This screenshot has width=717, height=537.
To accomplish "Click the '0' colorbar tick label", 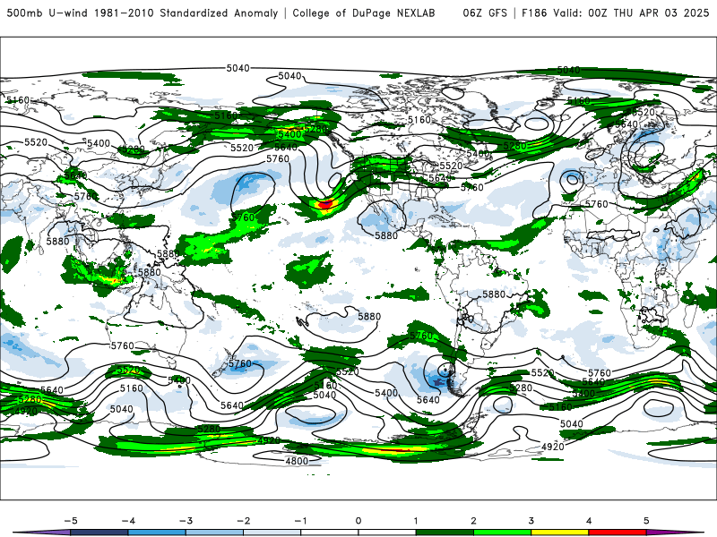I will 358,521.
